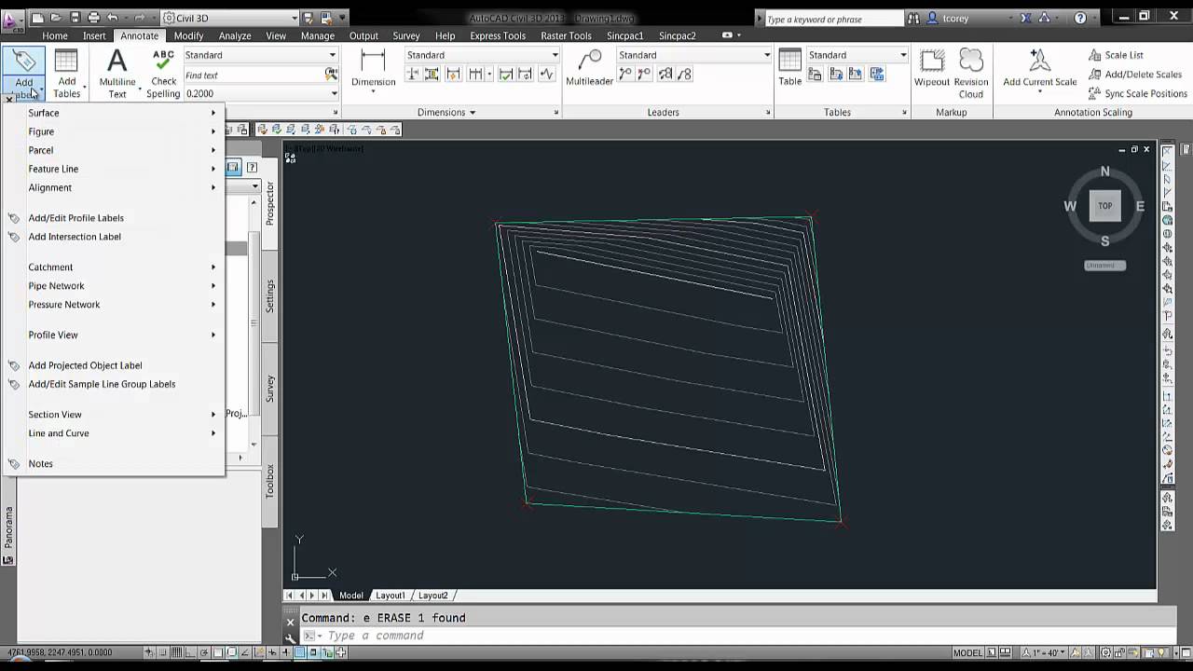Viewport: 1193px width, 671px height.
Task: Choose Add/Edit Sample Line Group Labels
Action: (114, 384)
